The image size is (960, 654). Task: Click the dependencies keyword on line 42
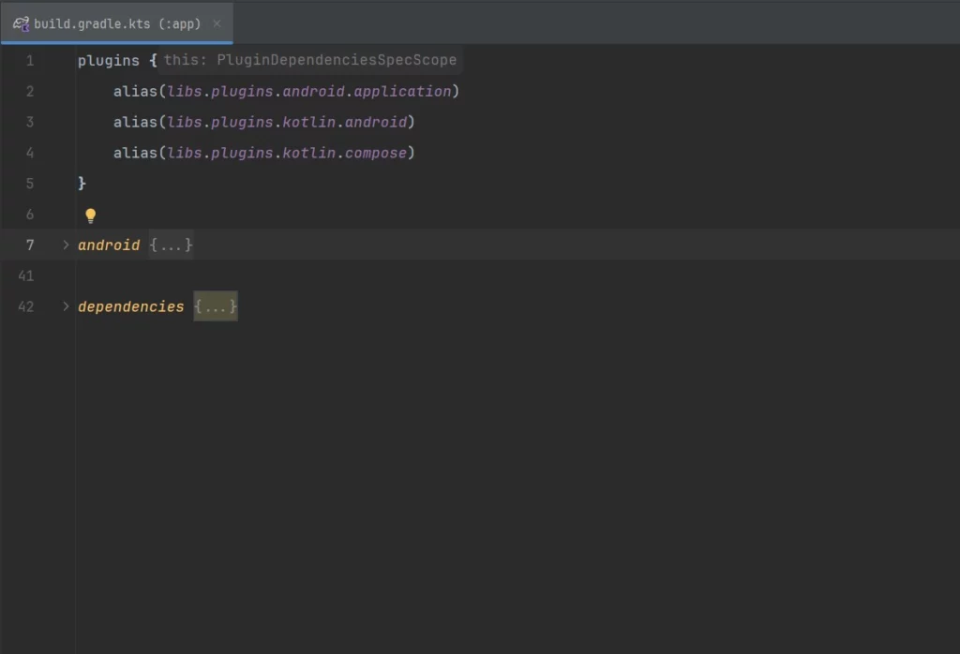[131, 306]
